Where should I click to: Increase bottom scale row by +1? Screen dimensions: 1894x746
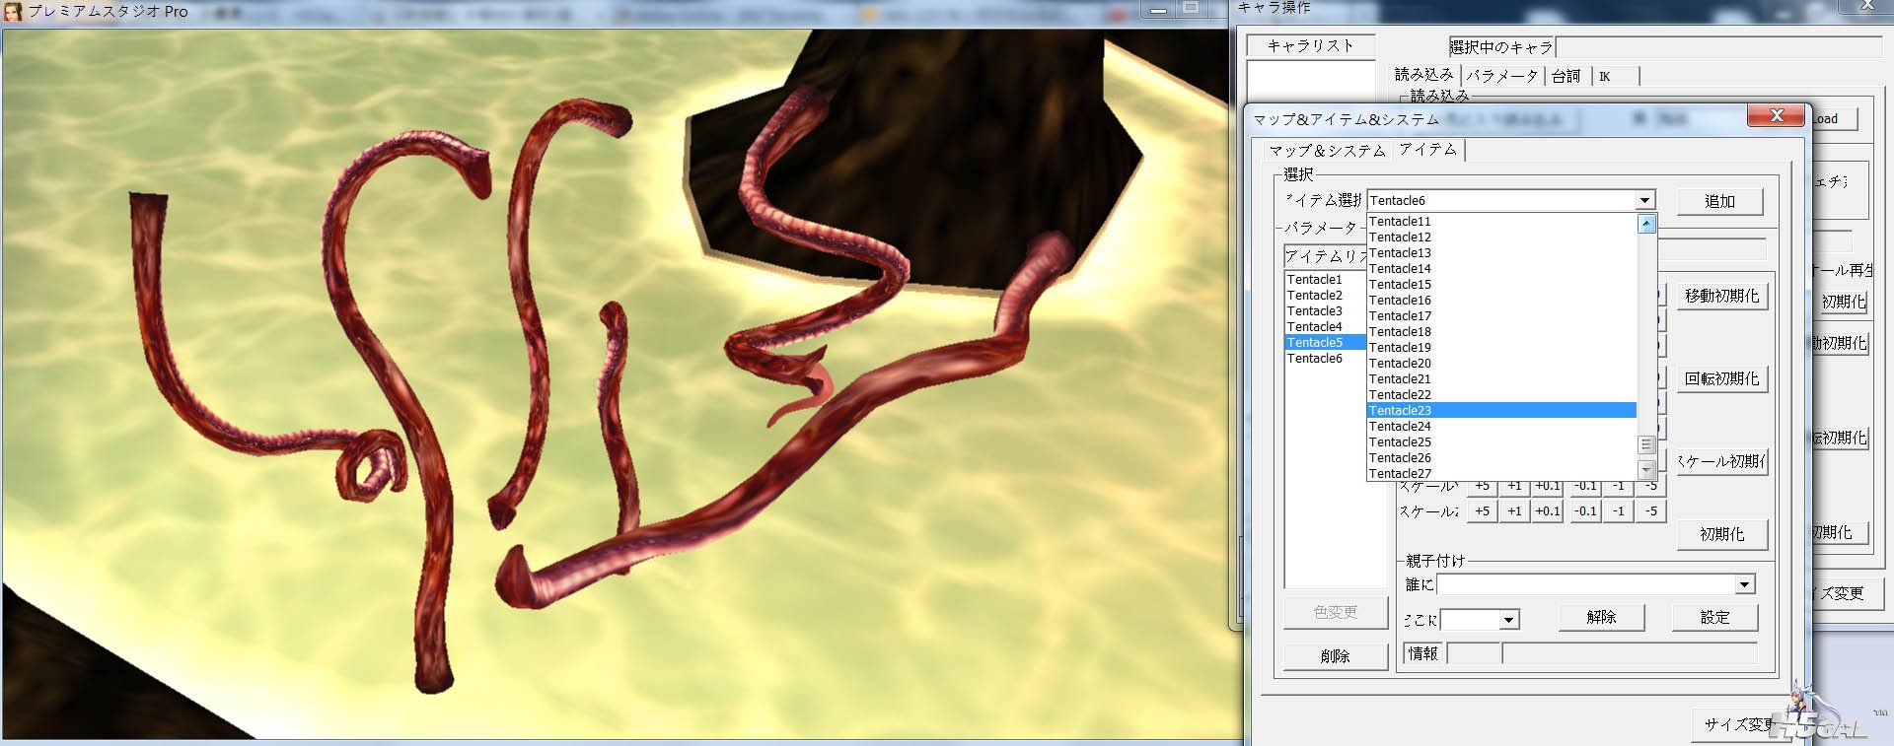(1514, 511)
